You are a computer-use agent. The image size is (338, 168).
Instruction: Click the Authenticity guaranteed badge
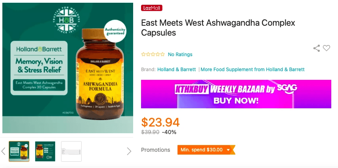click(x=115, y=31)
